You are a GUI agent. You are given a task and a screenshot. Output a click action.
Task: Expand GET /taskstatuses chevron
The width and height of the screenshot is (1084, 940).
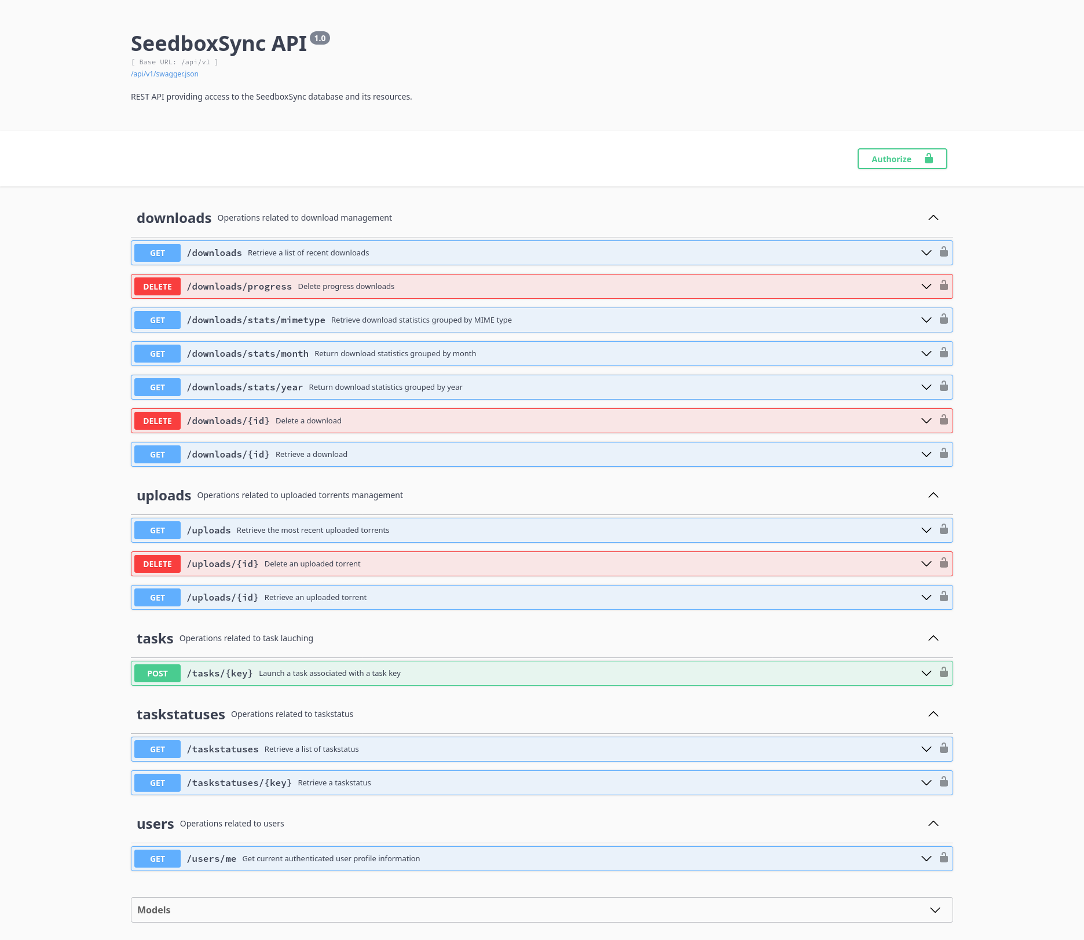(926, 749)
